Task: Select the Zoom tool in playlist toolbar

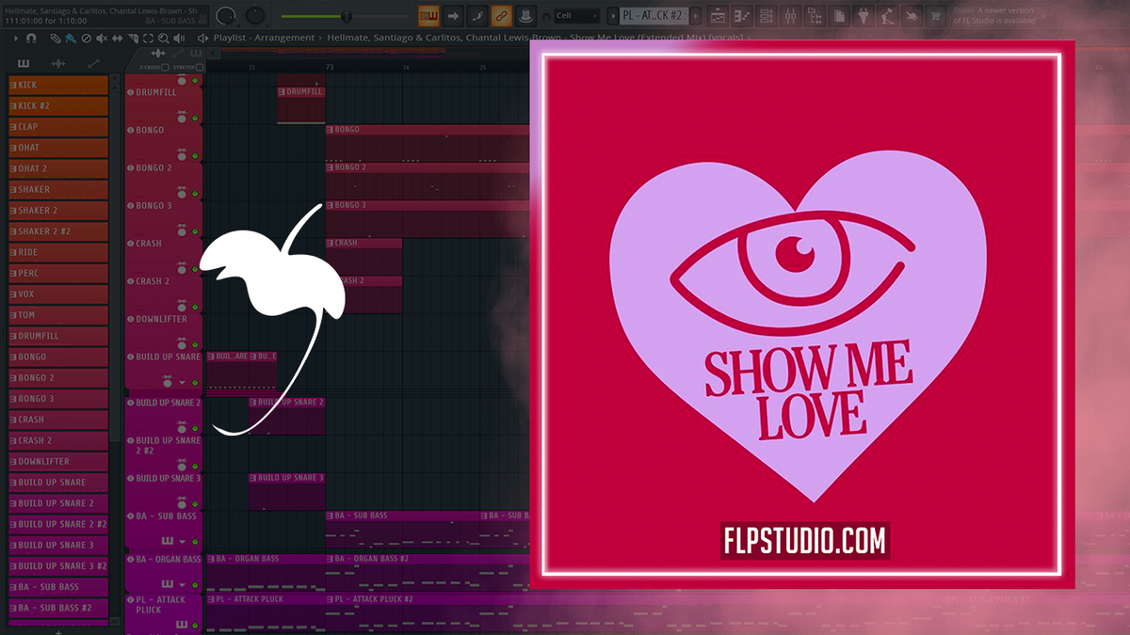Action: click(x=164, y=38)
